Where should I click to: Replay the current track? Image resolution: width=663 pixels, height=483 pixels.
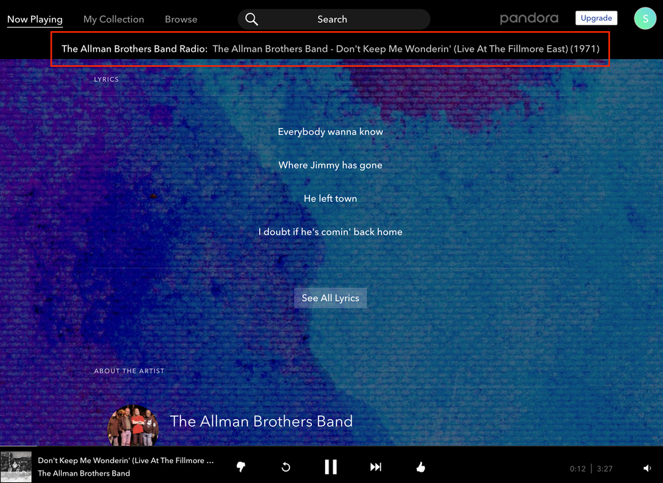tap(285, 467)
